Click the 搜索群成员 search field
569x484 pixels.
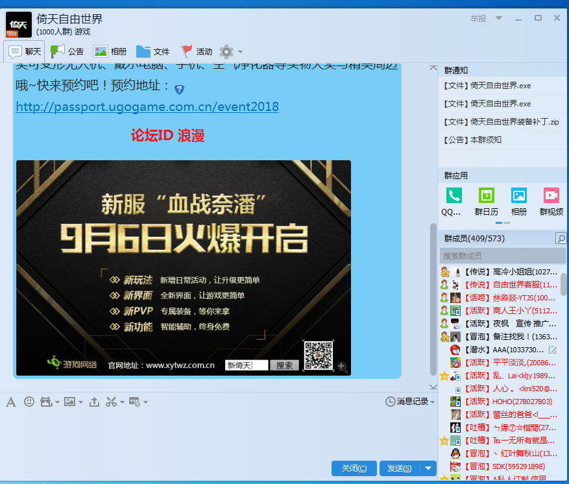(503, 256)
